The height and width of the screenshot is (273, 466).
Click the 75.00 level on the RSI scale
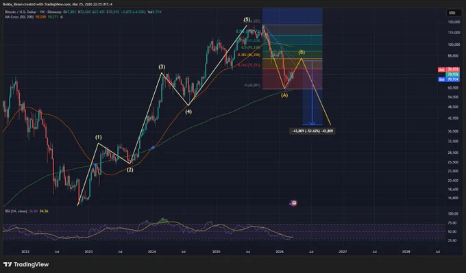[x=452, y=223]
